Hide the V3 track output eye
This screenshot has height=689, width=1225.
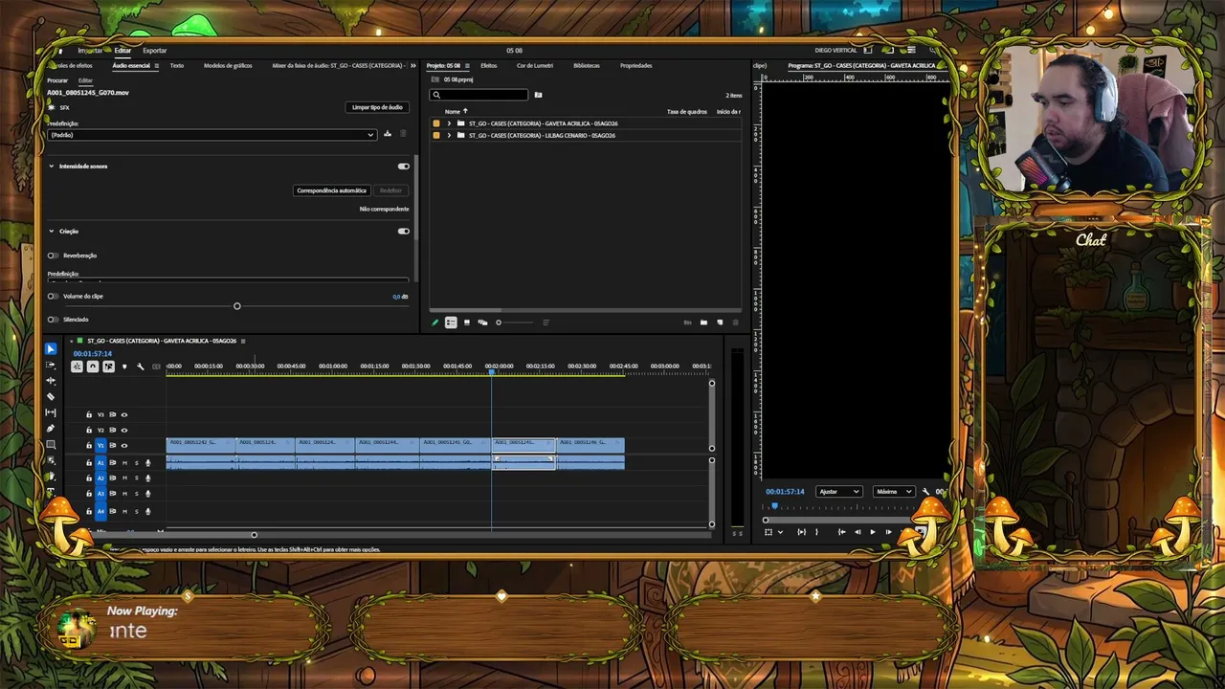click(x=124, y=414)
